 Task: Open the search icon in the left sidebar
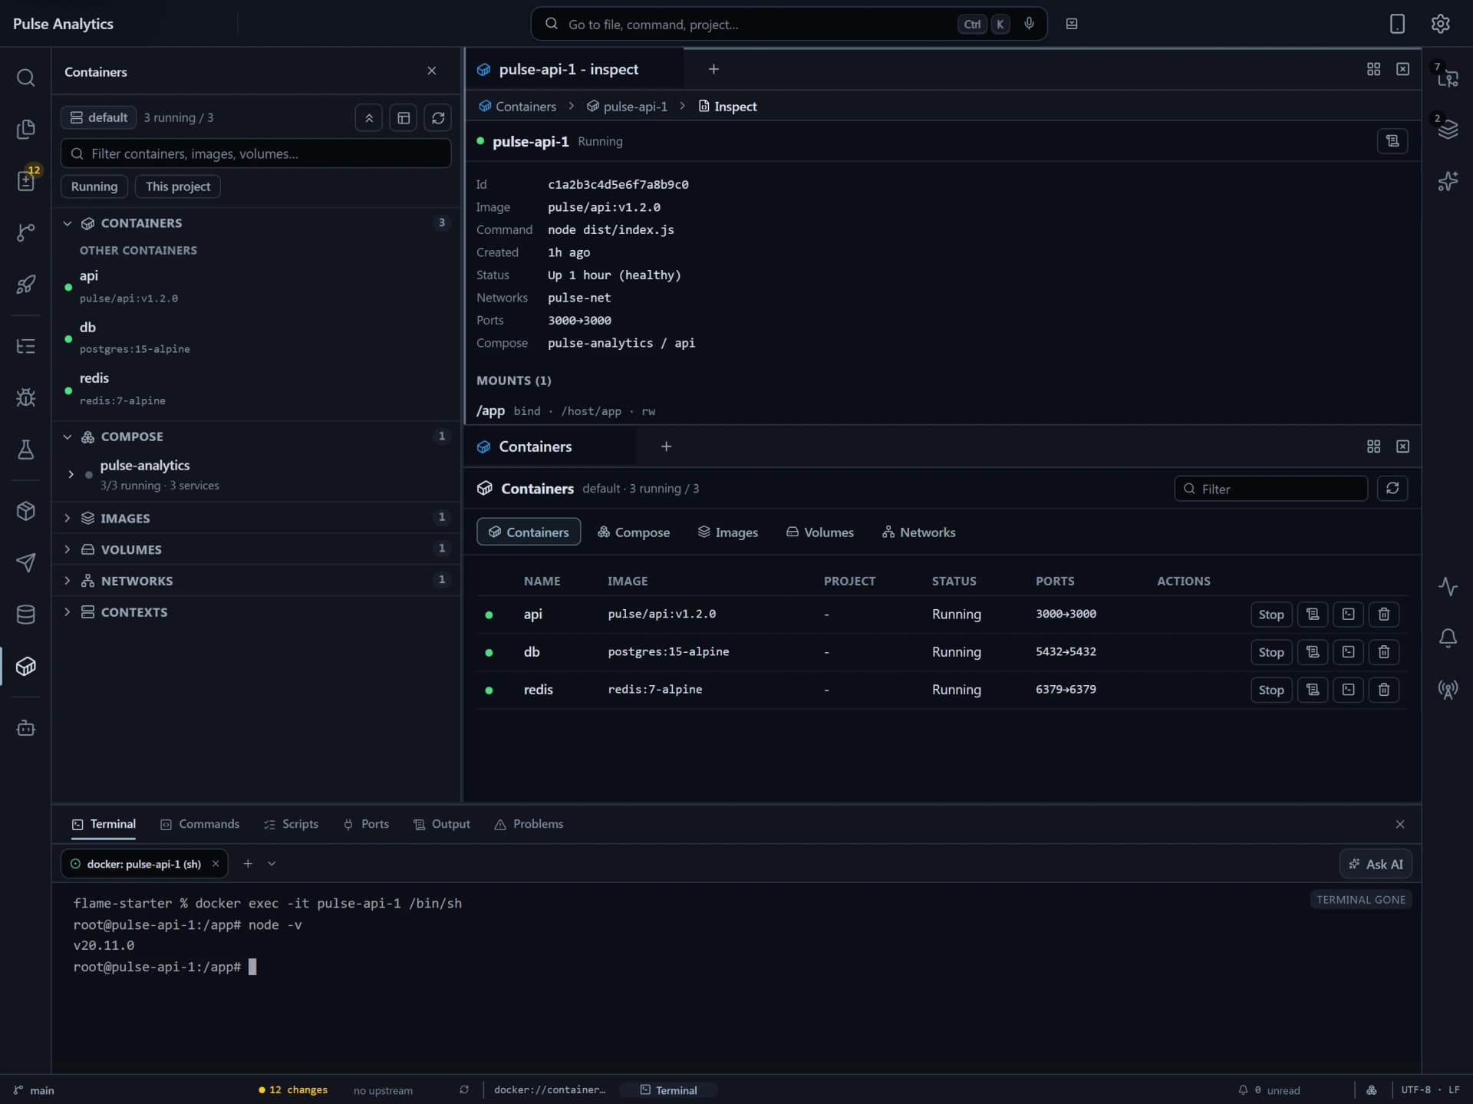point(26,77)
